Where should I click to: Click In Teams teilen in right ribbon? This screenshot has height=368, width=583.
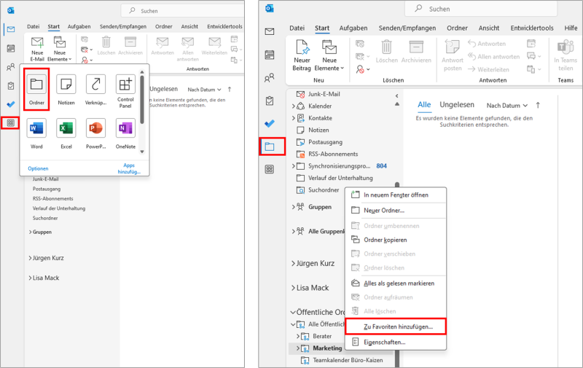[x=566, y=56]
